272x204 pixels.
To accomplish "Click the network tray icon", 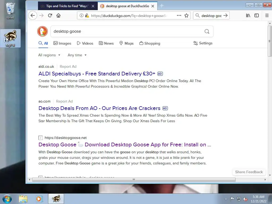I will [239, 199].
